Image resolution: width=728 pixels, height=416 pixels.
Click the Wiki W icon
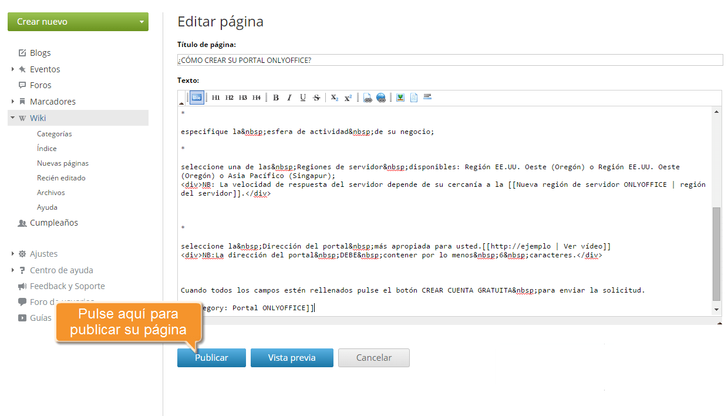pos(22,118)
